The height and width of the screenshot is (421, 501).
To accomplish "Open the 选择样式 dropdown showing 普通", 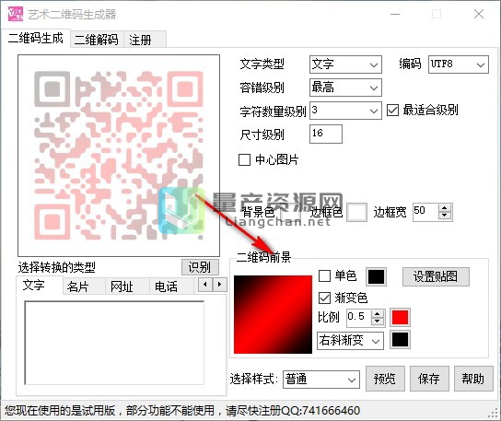I will click(321, 380).
